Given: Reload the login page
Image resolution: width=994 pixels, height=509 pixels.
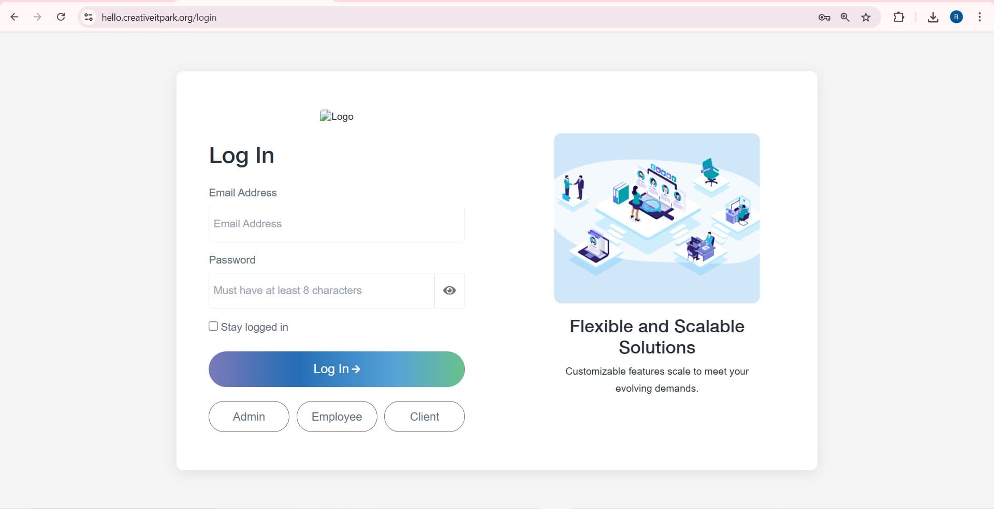Looking at the screenshot, I should (61, 17).
